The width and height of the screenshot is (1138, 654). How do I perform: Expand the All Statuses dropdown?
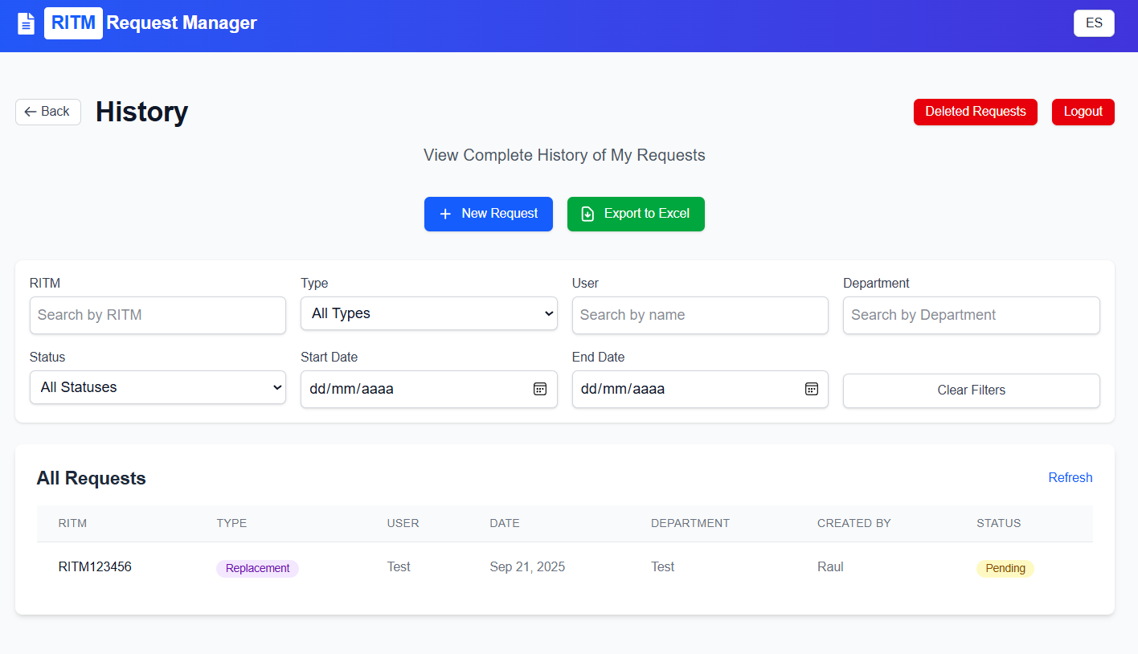click(158, 387)
